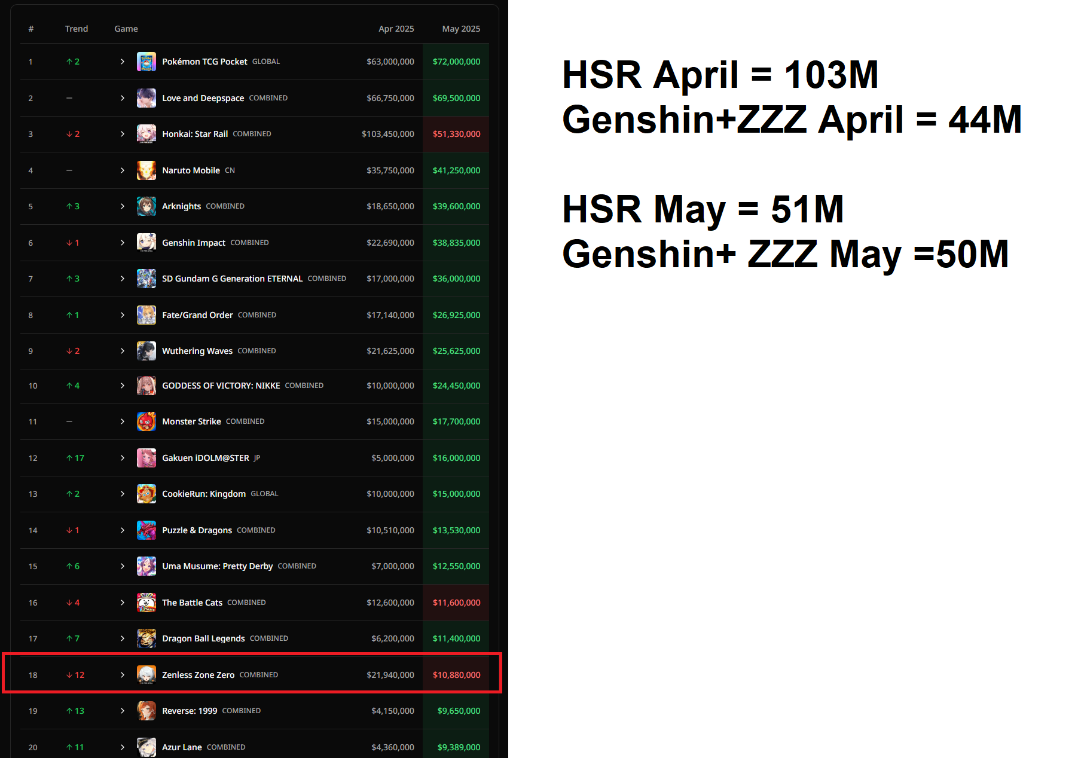This screenshot has height=758, width=1081.
Task: Sort by the Trend column header
Action: (x=77, y=29)
